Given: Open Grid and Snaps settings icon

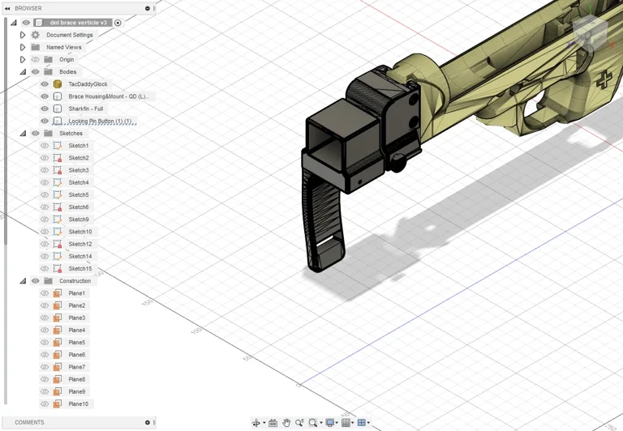Looking at the screenshot, I should click(x=346, y=423).
